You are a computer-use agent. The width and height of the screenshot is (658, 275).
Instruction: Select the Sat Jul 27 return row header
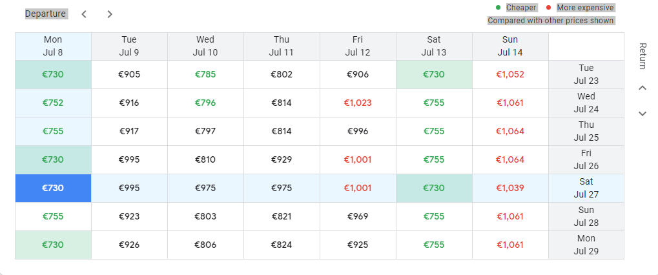click(586, 188)
